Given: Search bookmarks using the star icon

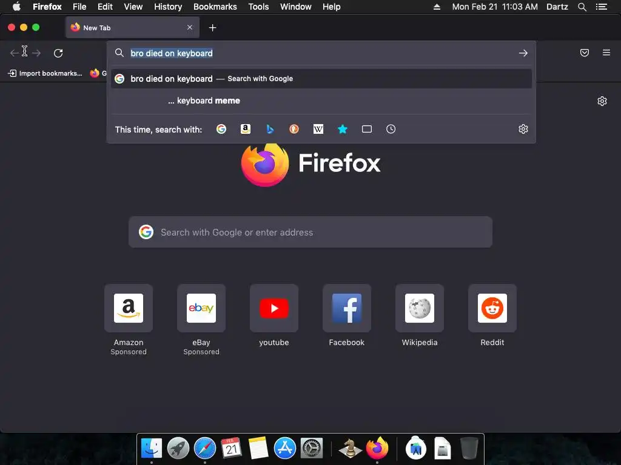Looking at the screenshot, I should click(343, 129).
